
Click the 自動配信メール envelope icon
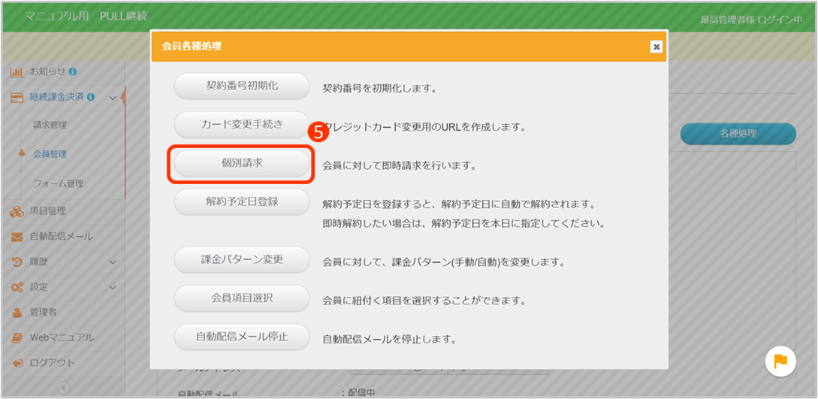[x=17, y=236]
